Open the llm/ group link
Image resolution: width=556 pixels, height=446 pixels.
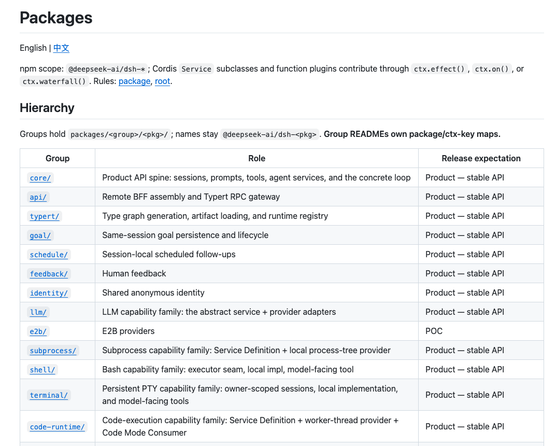pos(38,312)
